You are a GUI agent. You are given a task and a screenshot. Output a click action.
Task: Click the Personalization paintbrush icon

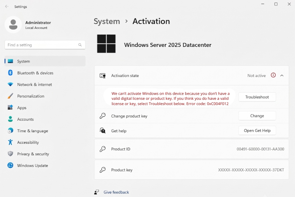(10, 96)
